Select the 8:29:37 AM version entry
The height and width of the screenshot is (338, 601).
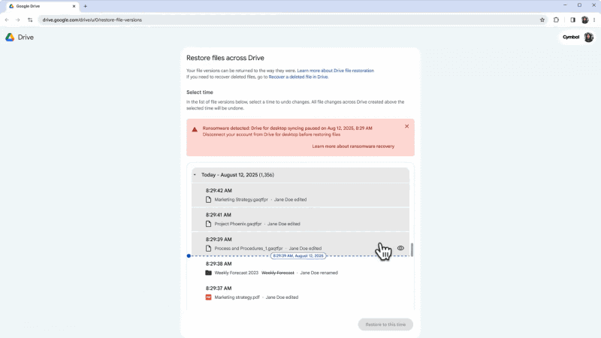pos(300,293)
